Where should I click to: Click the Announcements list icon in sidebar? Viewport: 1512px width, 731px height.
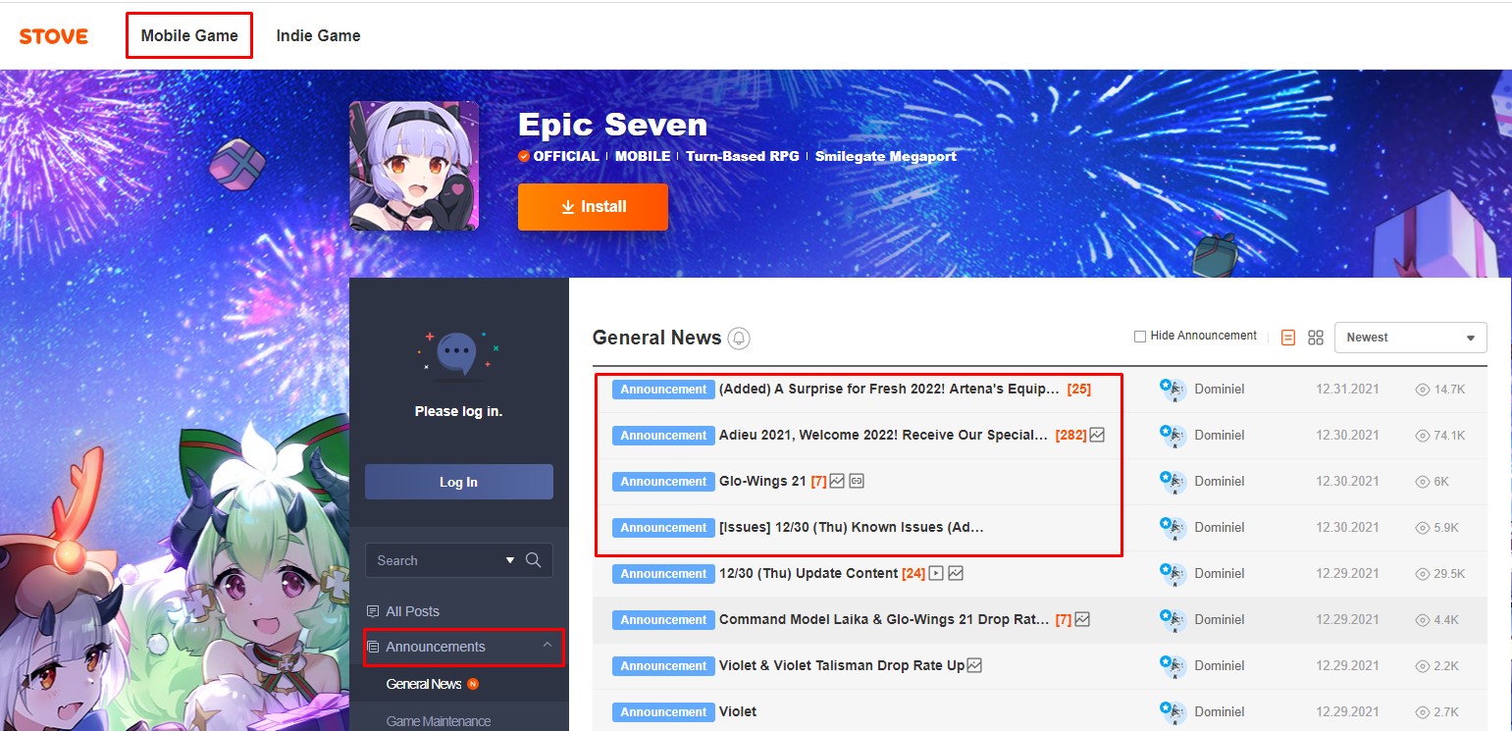point(373,647)
